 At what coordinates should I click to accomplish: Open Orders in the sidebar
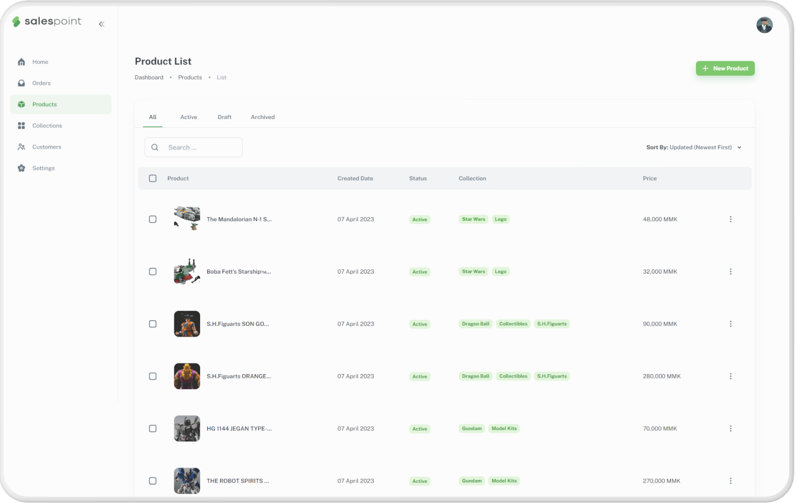(61, 83)
